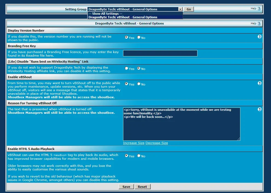Click the Reset button

(142, 187)
